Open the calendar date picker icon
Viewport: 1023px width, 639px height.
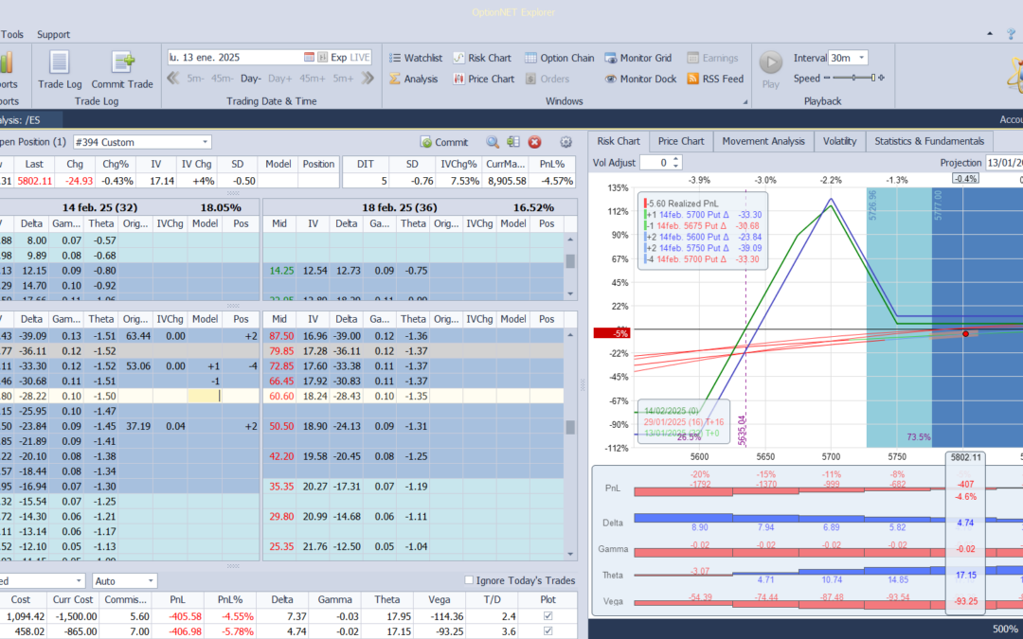point(309,58)
